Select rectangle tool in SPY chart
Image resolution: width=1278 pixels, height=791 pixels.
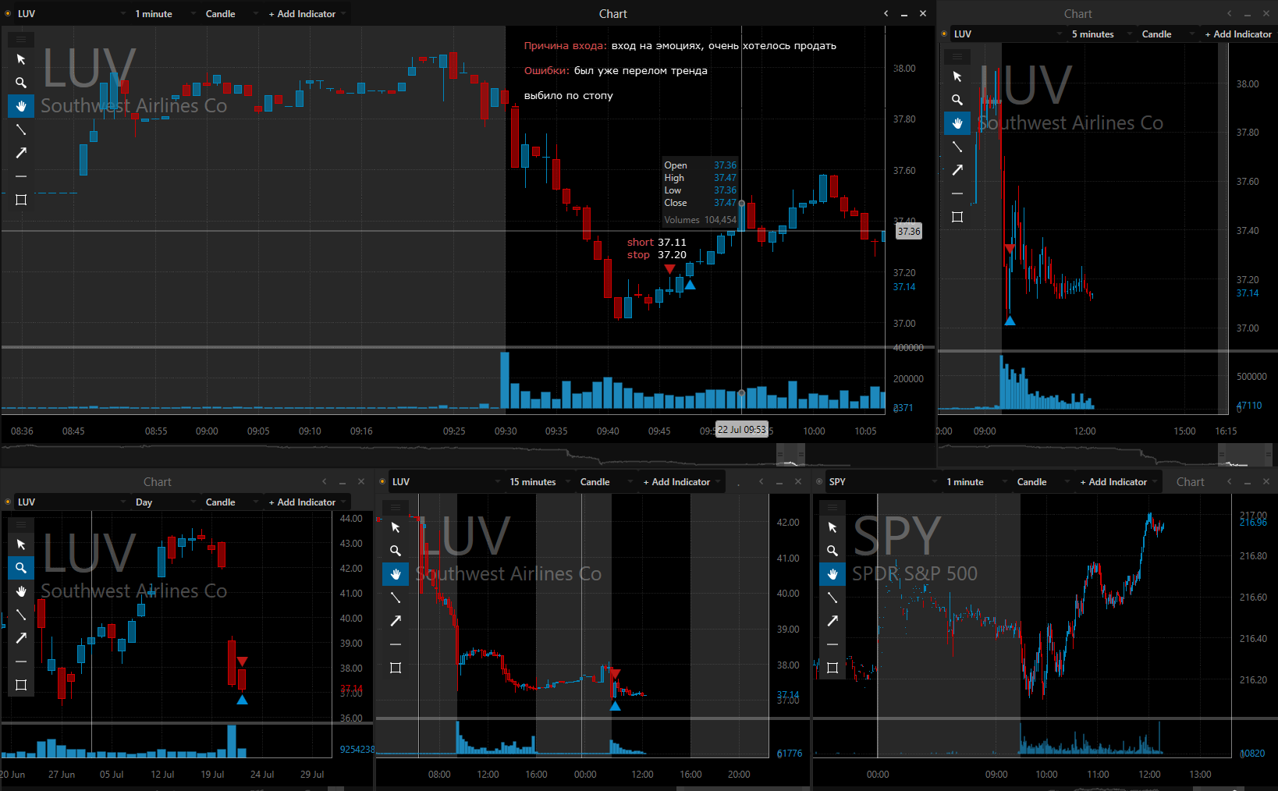[x=832, y=668]
